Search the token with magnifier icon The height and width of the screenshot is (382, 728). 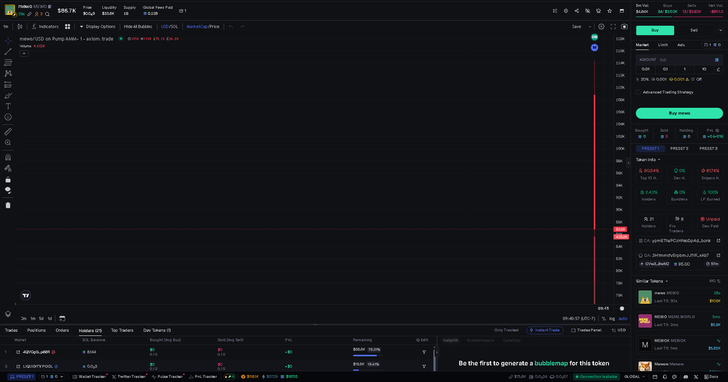pos(47,13)
